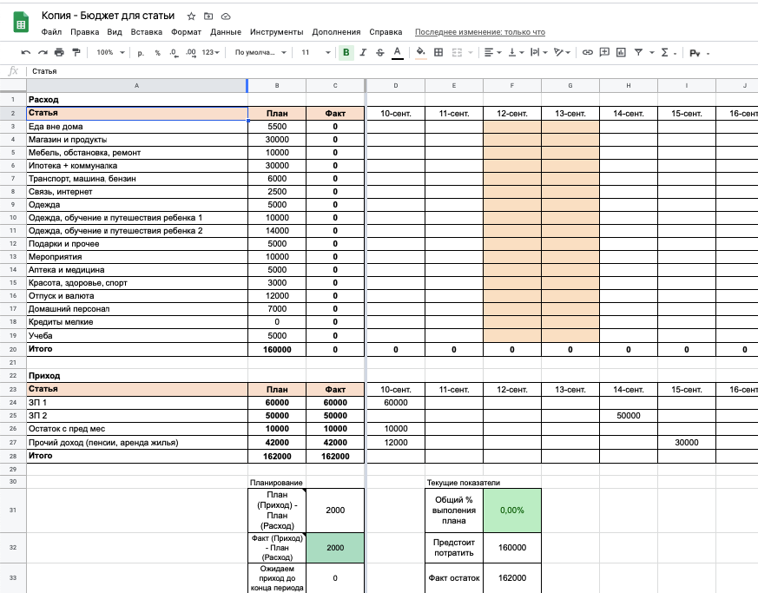758x593 pixels.
Task: Open the Вставка menu
Action: coord(147,32)
